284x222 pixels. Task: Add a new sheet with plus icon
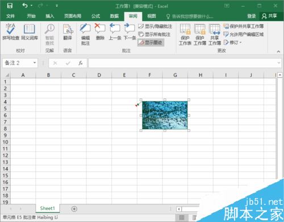pyautogui.click(x=74, y=209)
